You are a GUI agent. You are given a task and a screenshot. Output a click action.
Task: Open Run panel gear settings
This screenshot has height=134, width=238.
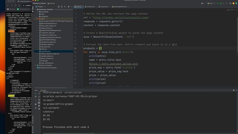coord(234,90)
